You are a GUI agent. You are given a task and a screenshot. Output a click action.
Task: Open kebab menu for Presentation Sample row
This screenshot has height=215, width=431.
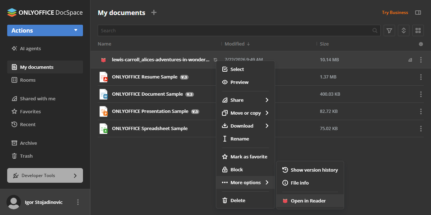pos(421,111)
